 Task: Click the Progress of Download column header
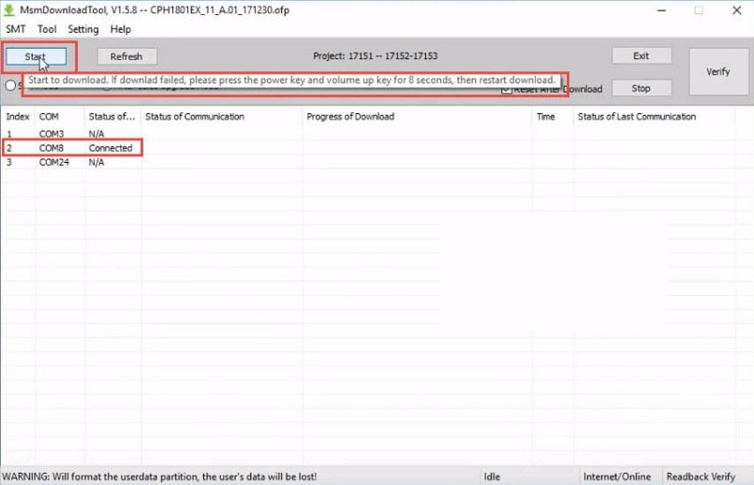(x=350, y=117)
